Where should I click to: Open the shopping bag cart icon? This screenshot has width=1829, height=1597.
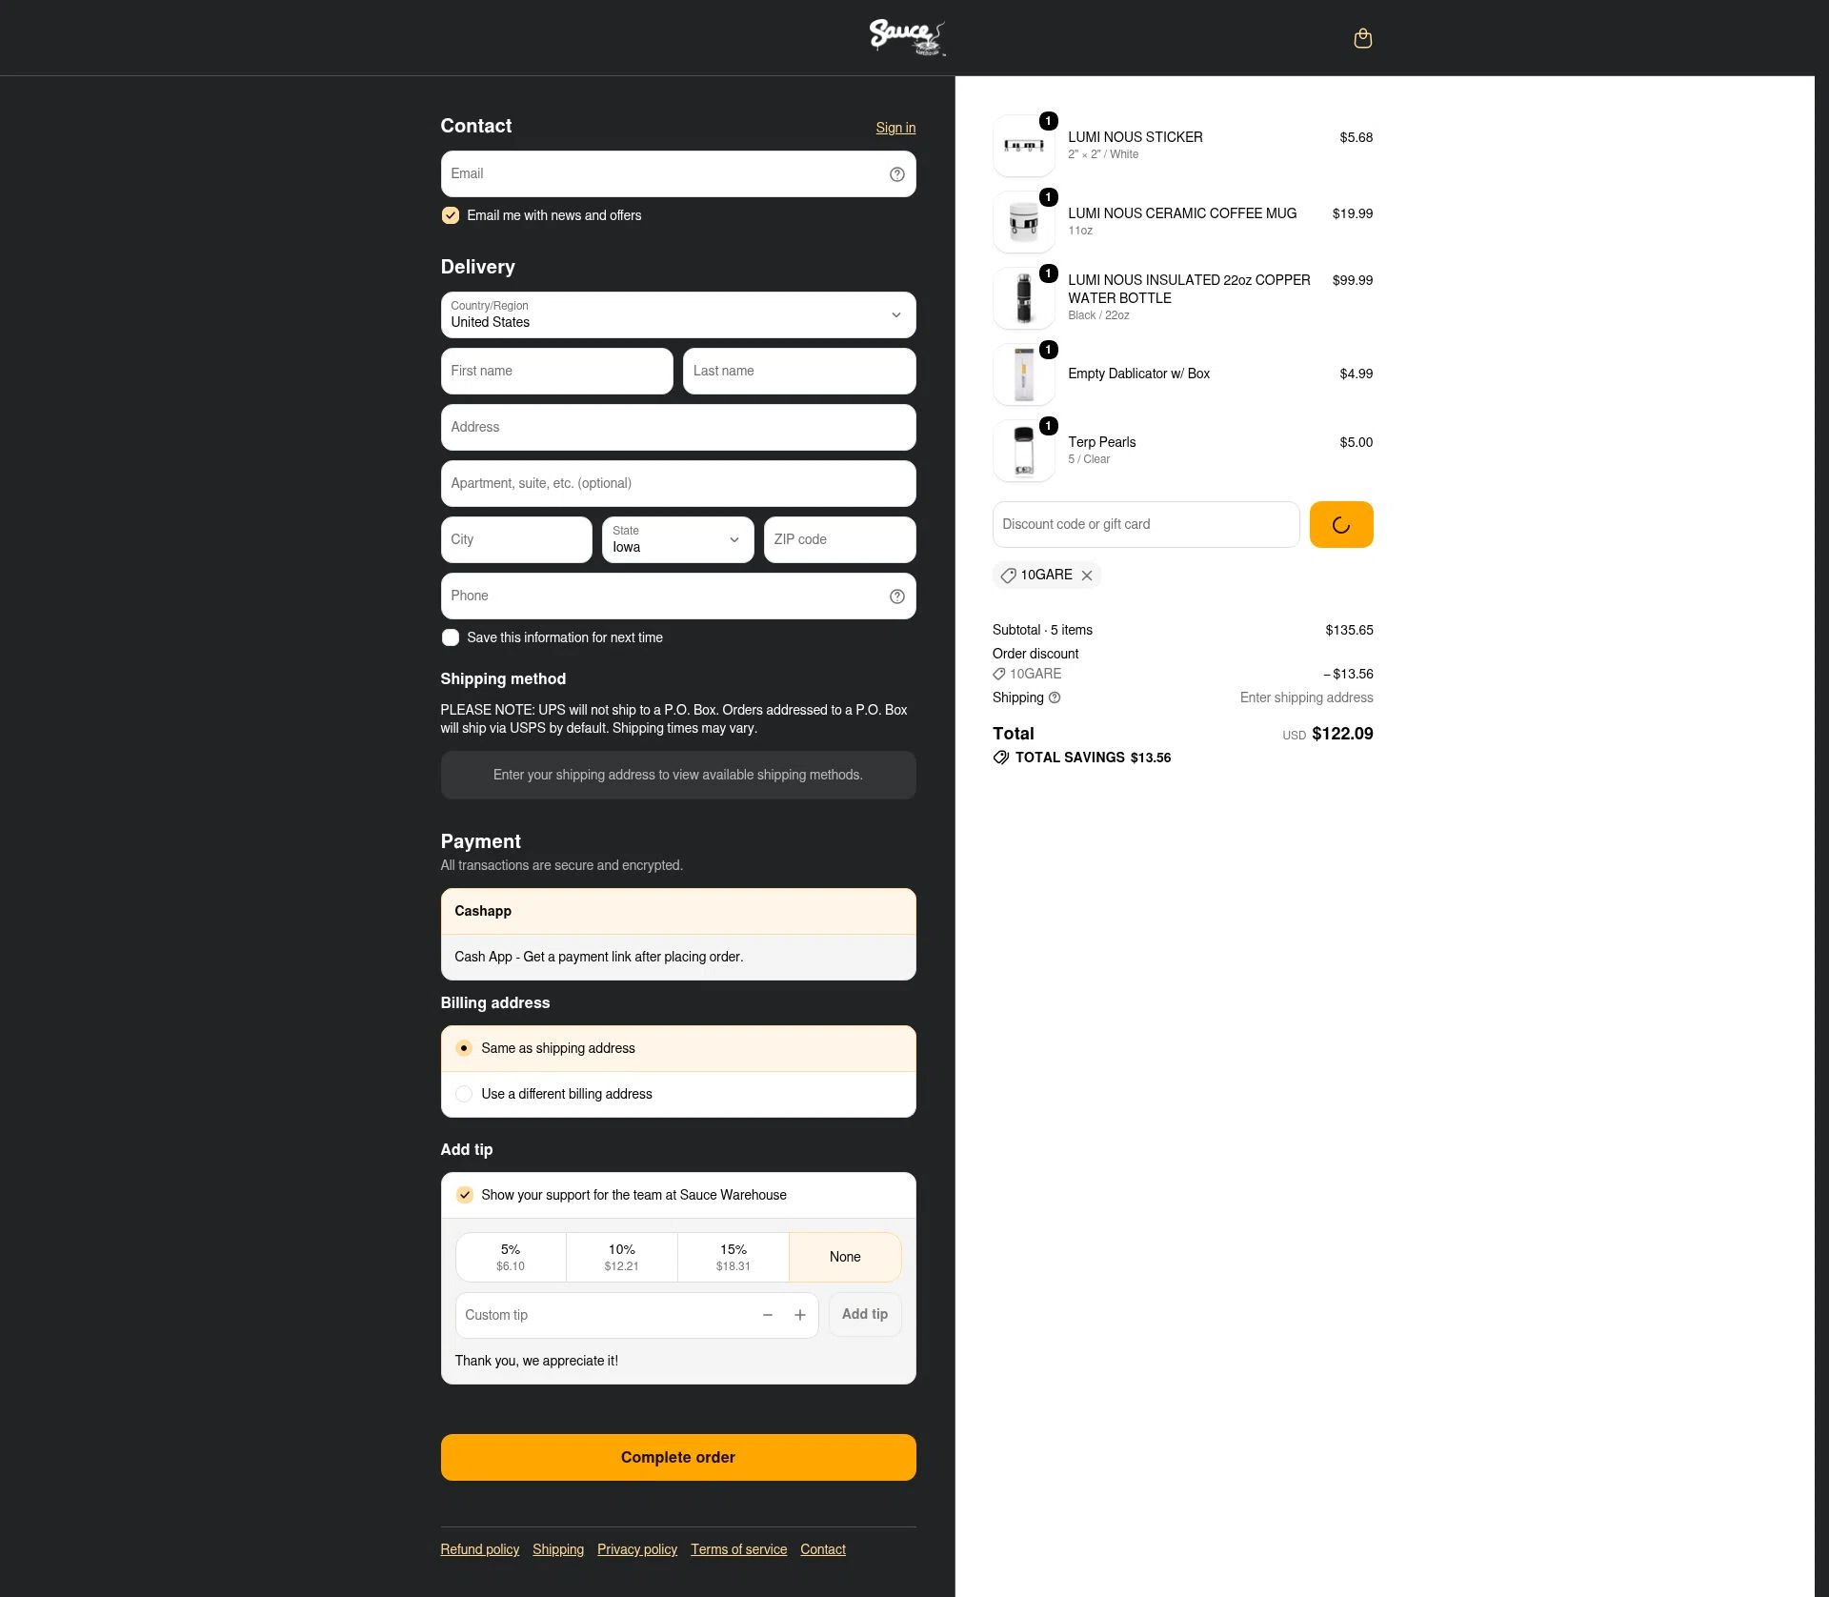[x=1362, y=38]
